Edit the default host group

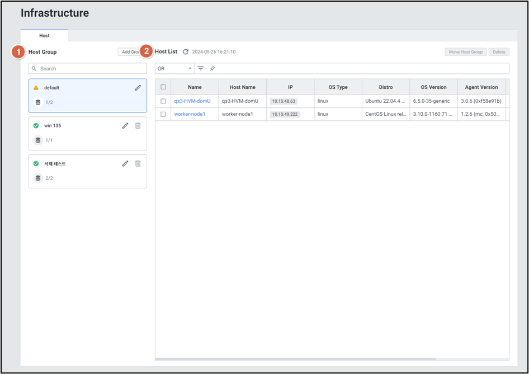[x=138, y=88]
